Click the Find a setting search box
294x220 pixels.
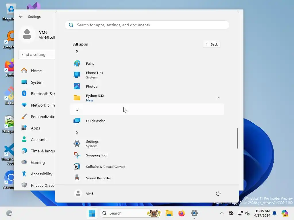pyautogui.click(x=37, y=54)
